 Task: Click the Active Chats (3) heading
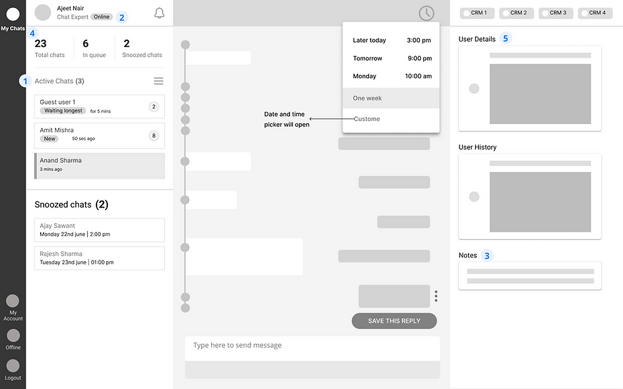pos(59,81)
